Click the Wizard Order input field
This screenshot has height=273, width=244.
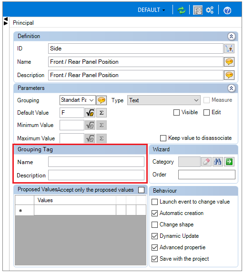[207, 175]
